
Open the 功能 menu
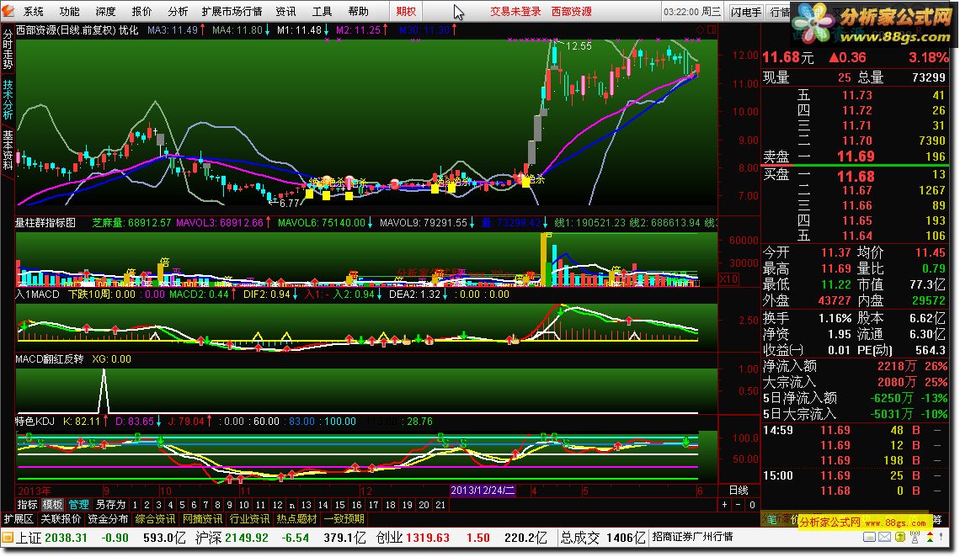point(69,11)
